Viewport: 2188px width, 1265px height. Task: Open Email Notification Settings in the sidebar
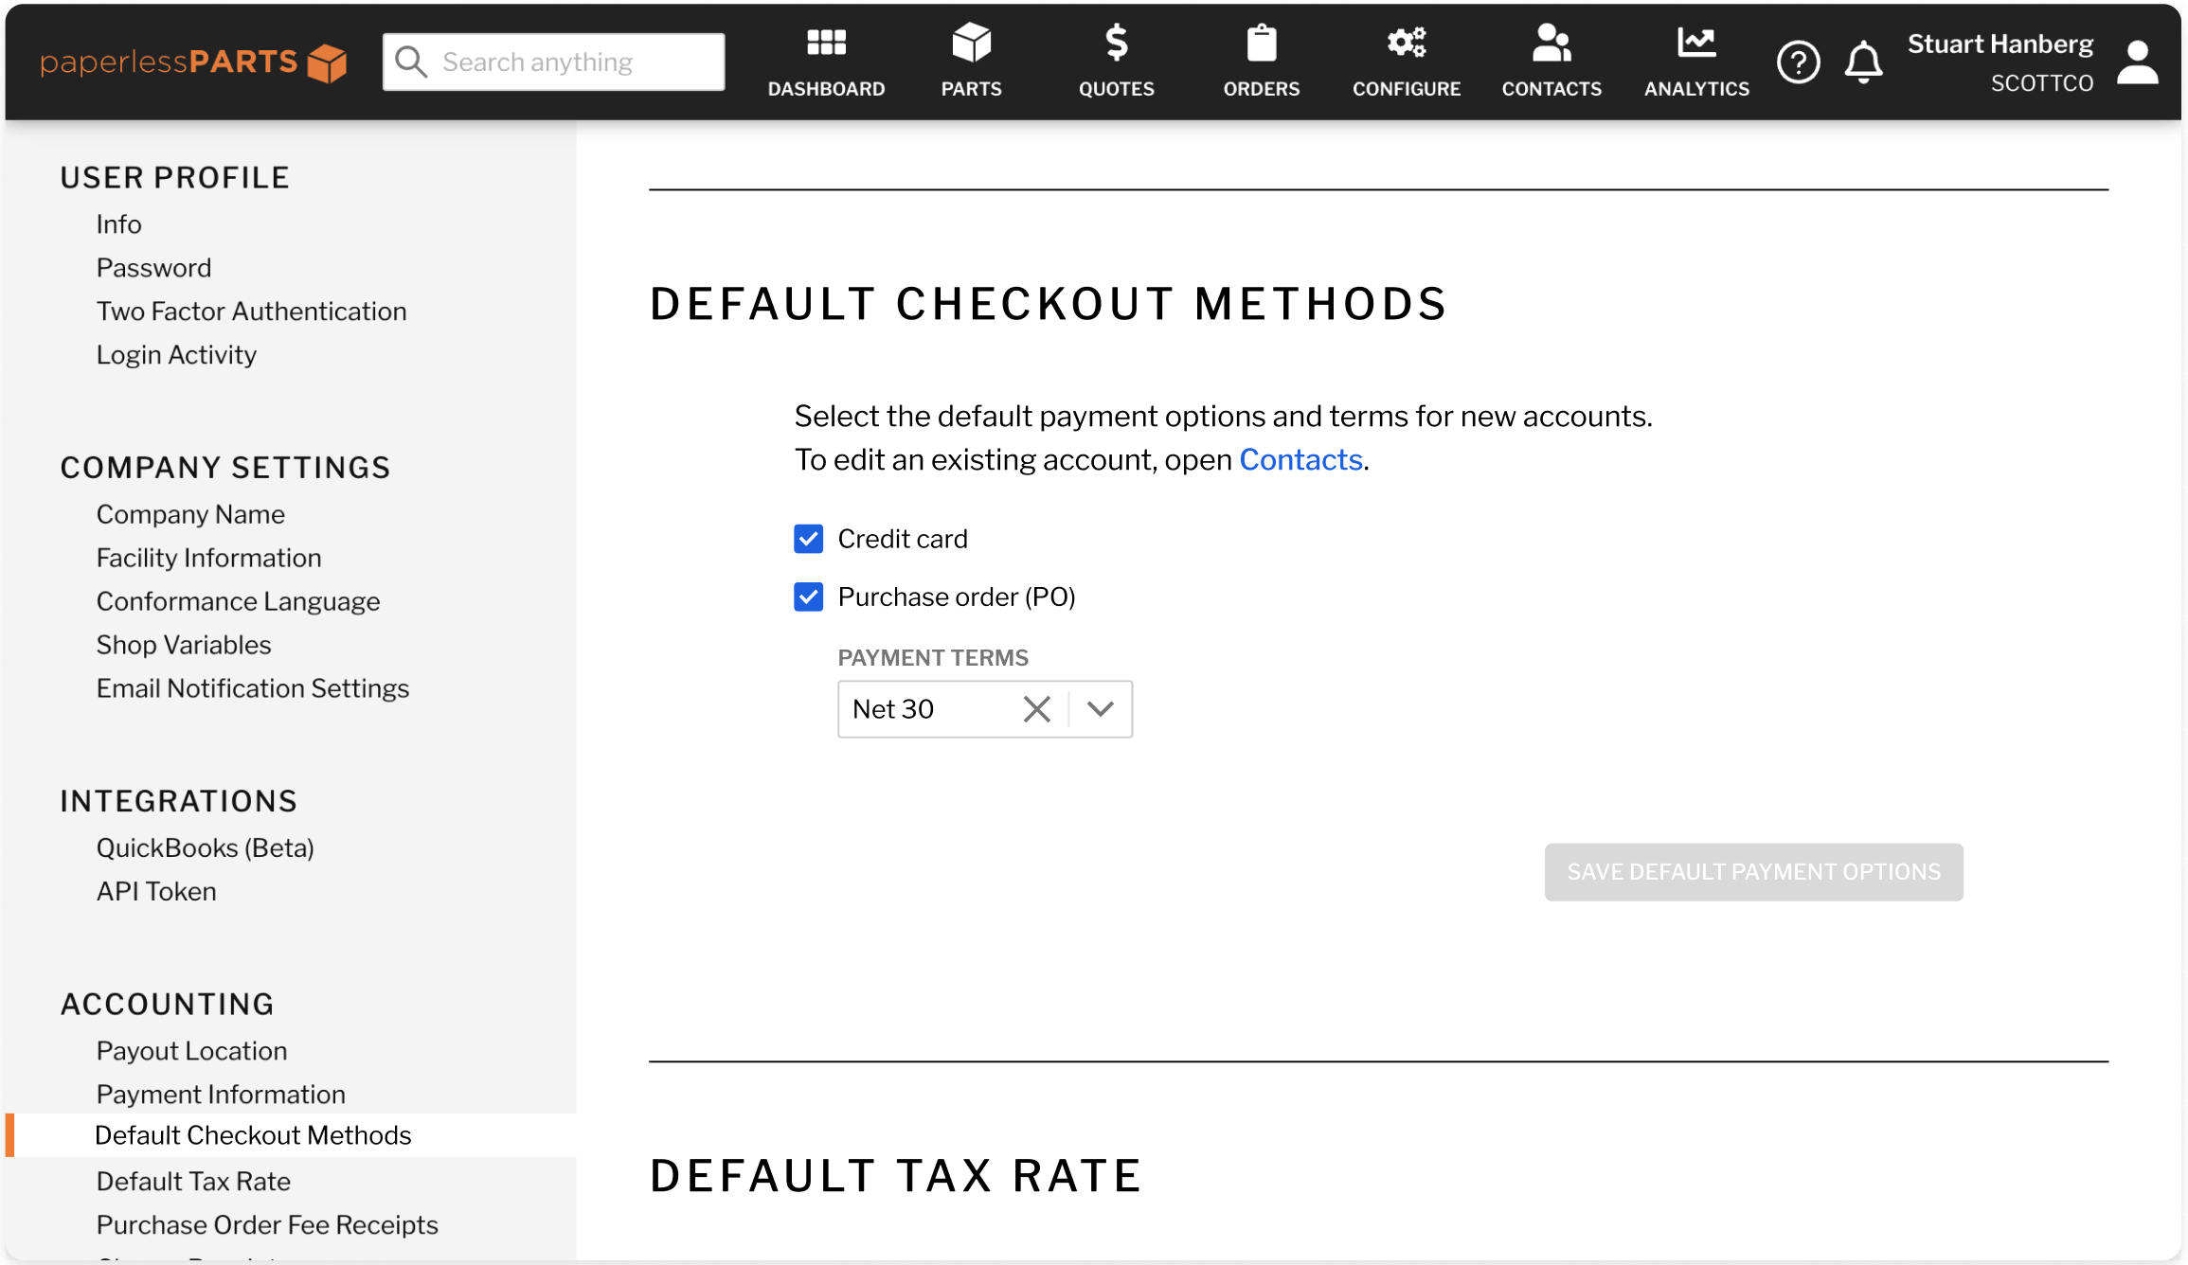[252, 687]
